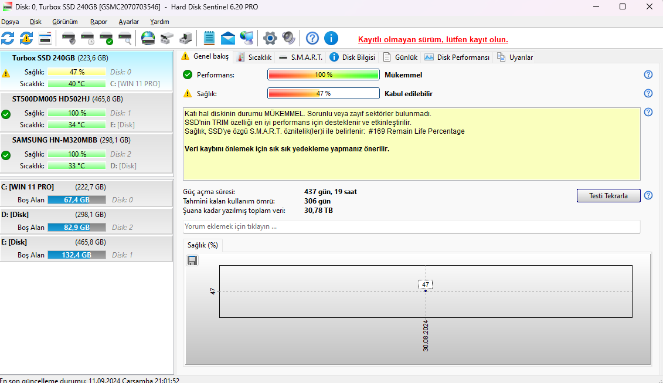Click the '437 gün, 19 saat' power-on value

[330, 192]
